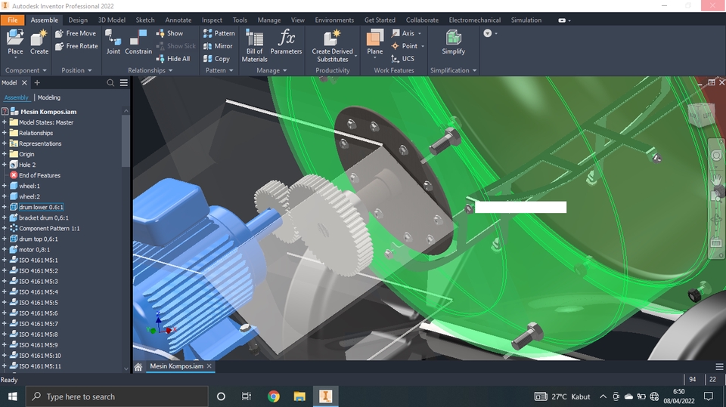Click the Windows Start button
Viewport: 726px width, 407px height.
[x=13, y=396]
